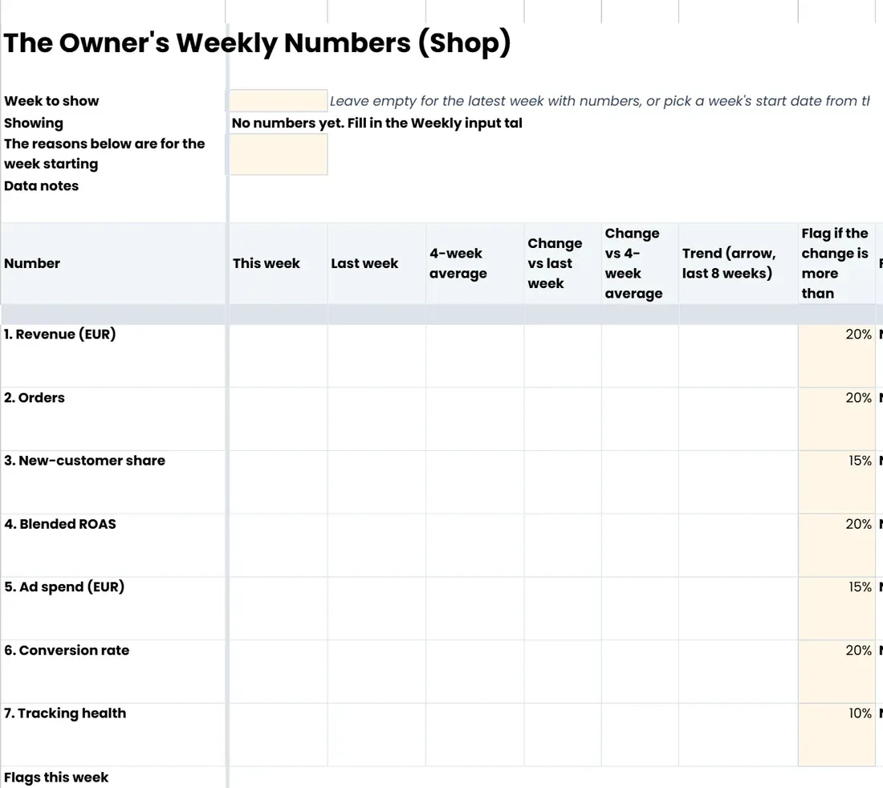
Task: Select the Blended ROAS flag threshold cell
Action: (836, 546)
